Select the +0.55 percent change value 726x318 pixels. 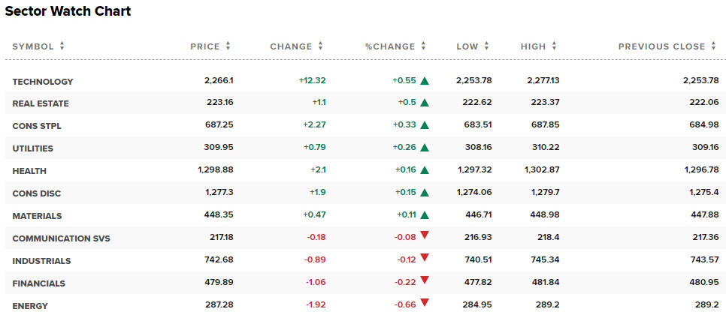[404, 80]
